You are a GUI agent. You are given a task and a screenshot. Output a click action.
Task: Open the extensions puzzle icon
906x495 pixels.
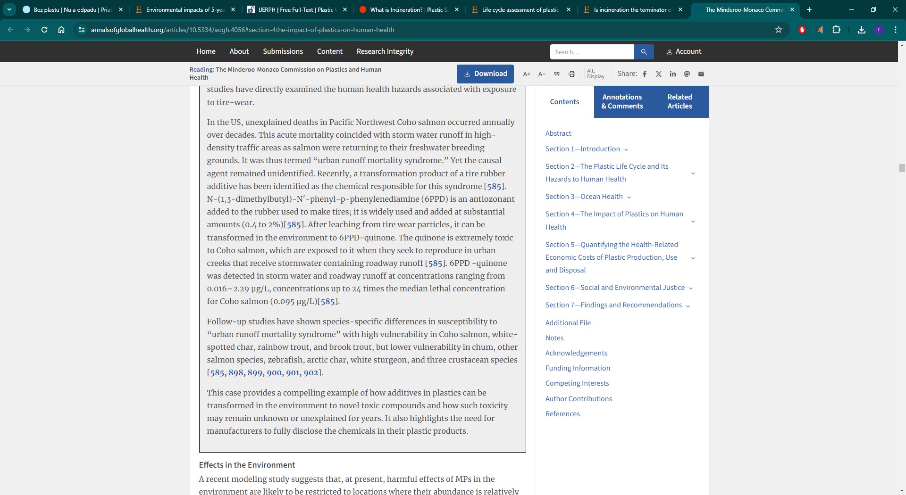coord(836,30)
